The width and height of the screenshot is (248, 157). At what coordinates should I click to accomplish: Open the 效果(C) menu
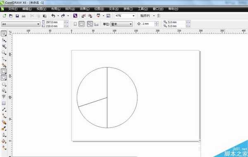[x=84, y=9]
